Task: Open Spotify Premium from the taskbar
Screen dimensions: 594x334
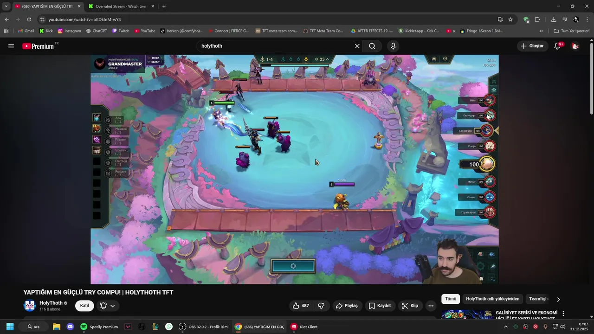Action: click(x=99, y=327)
